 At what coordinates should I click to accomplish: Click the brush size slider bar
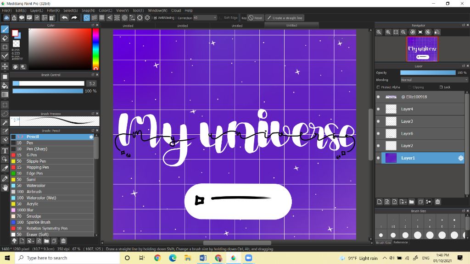(49, 83)
